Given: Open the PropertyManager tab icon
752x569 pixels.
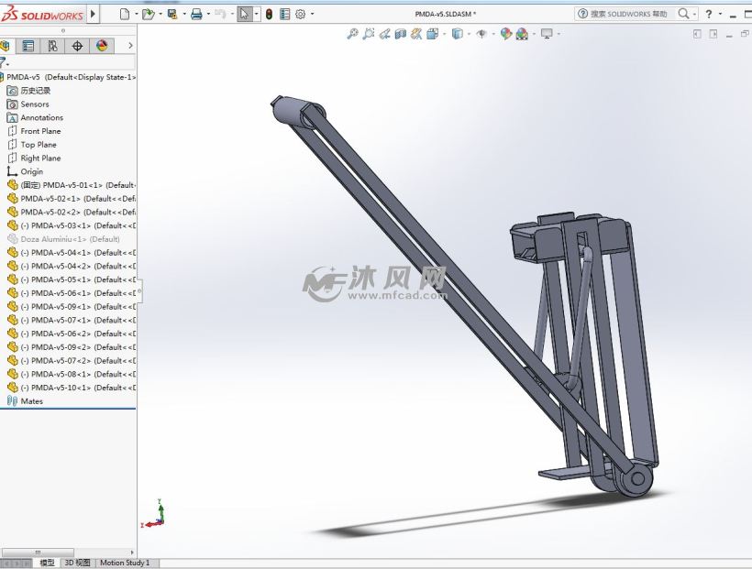Looking at the screenshot, I should tap(28, 46).
